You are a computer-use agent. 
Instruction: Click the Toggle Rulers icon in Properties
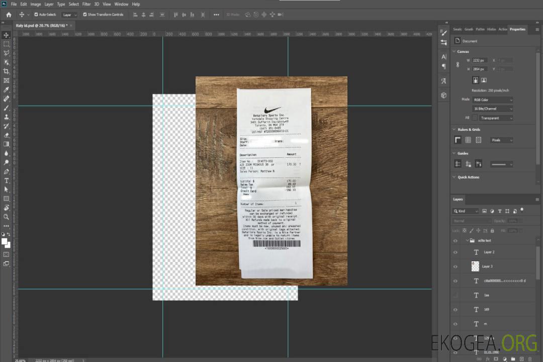458,140
